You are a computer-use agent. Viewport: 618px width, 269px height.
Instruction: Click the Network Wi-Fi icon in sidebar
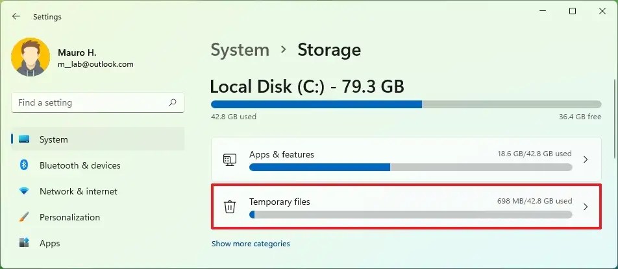tap(25, 191)
